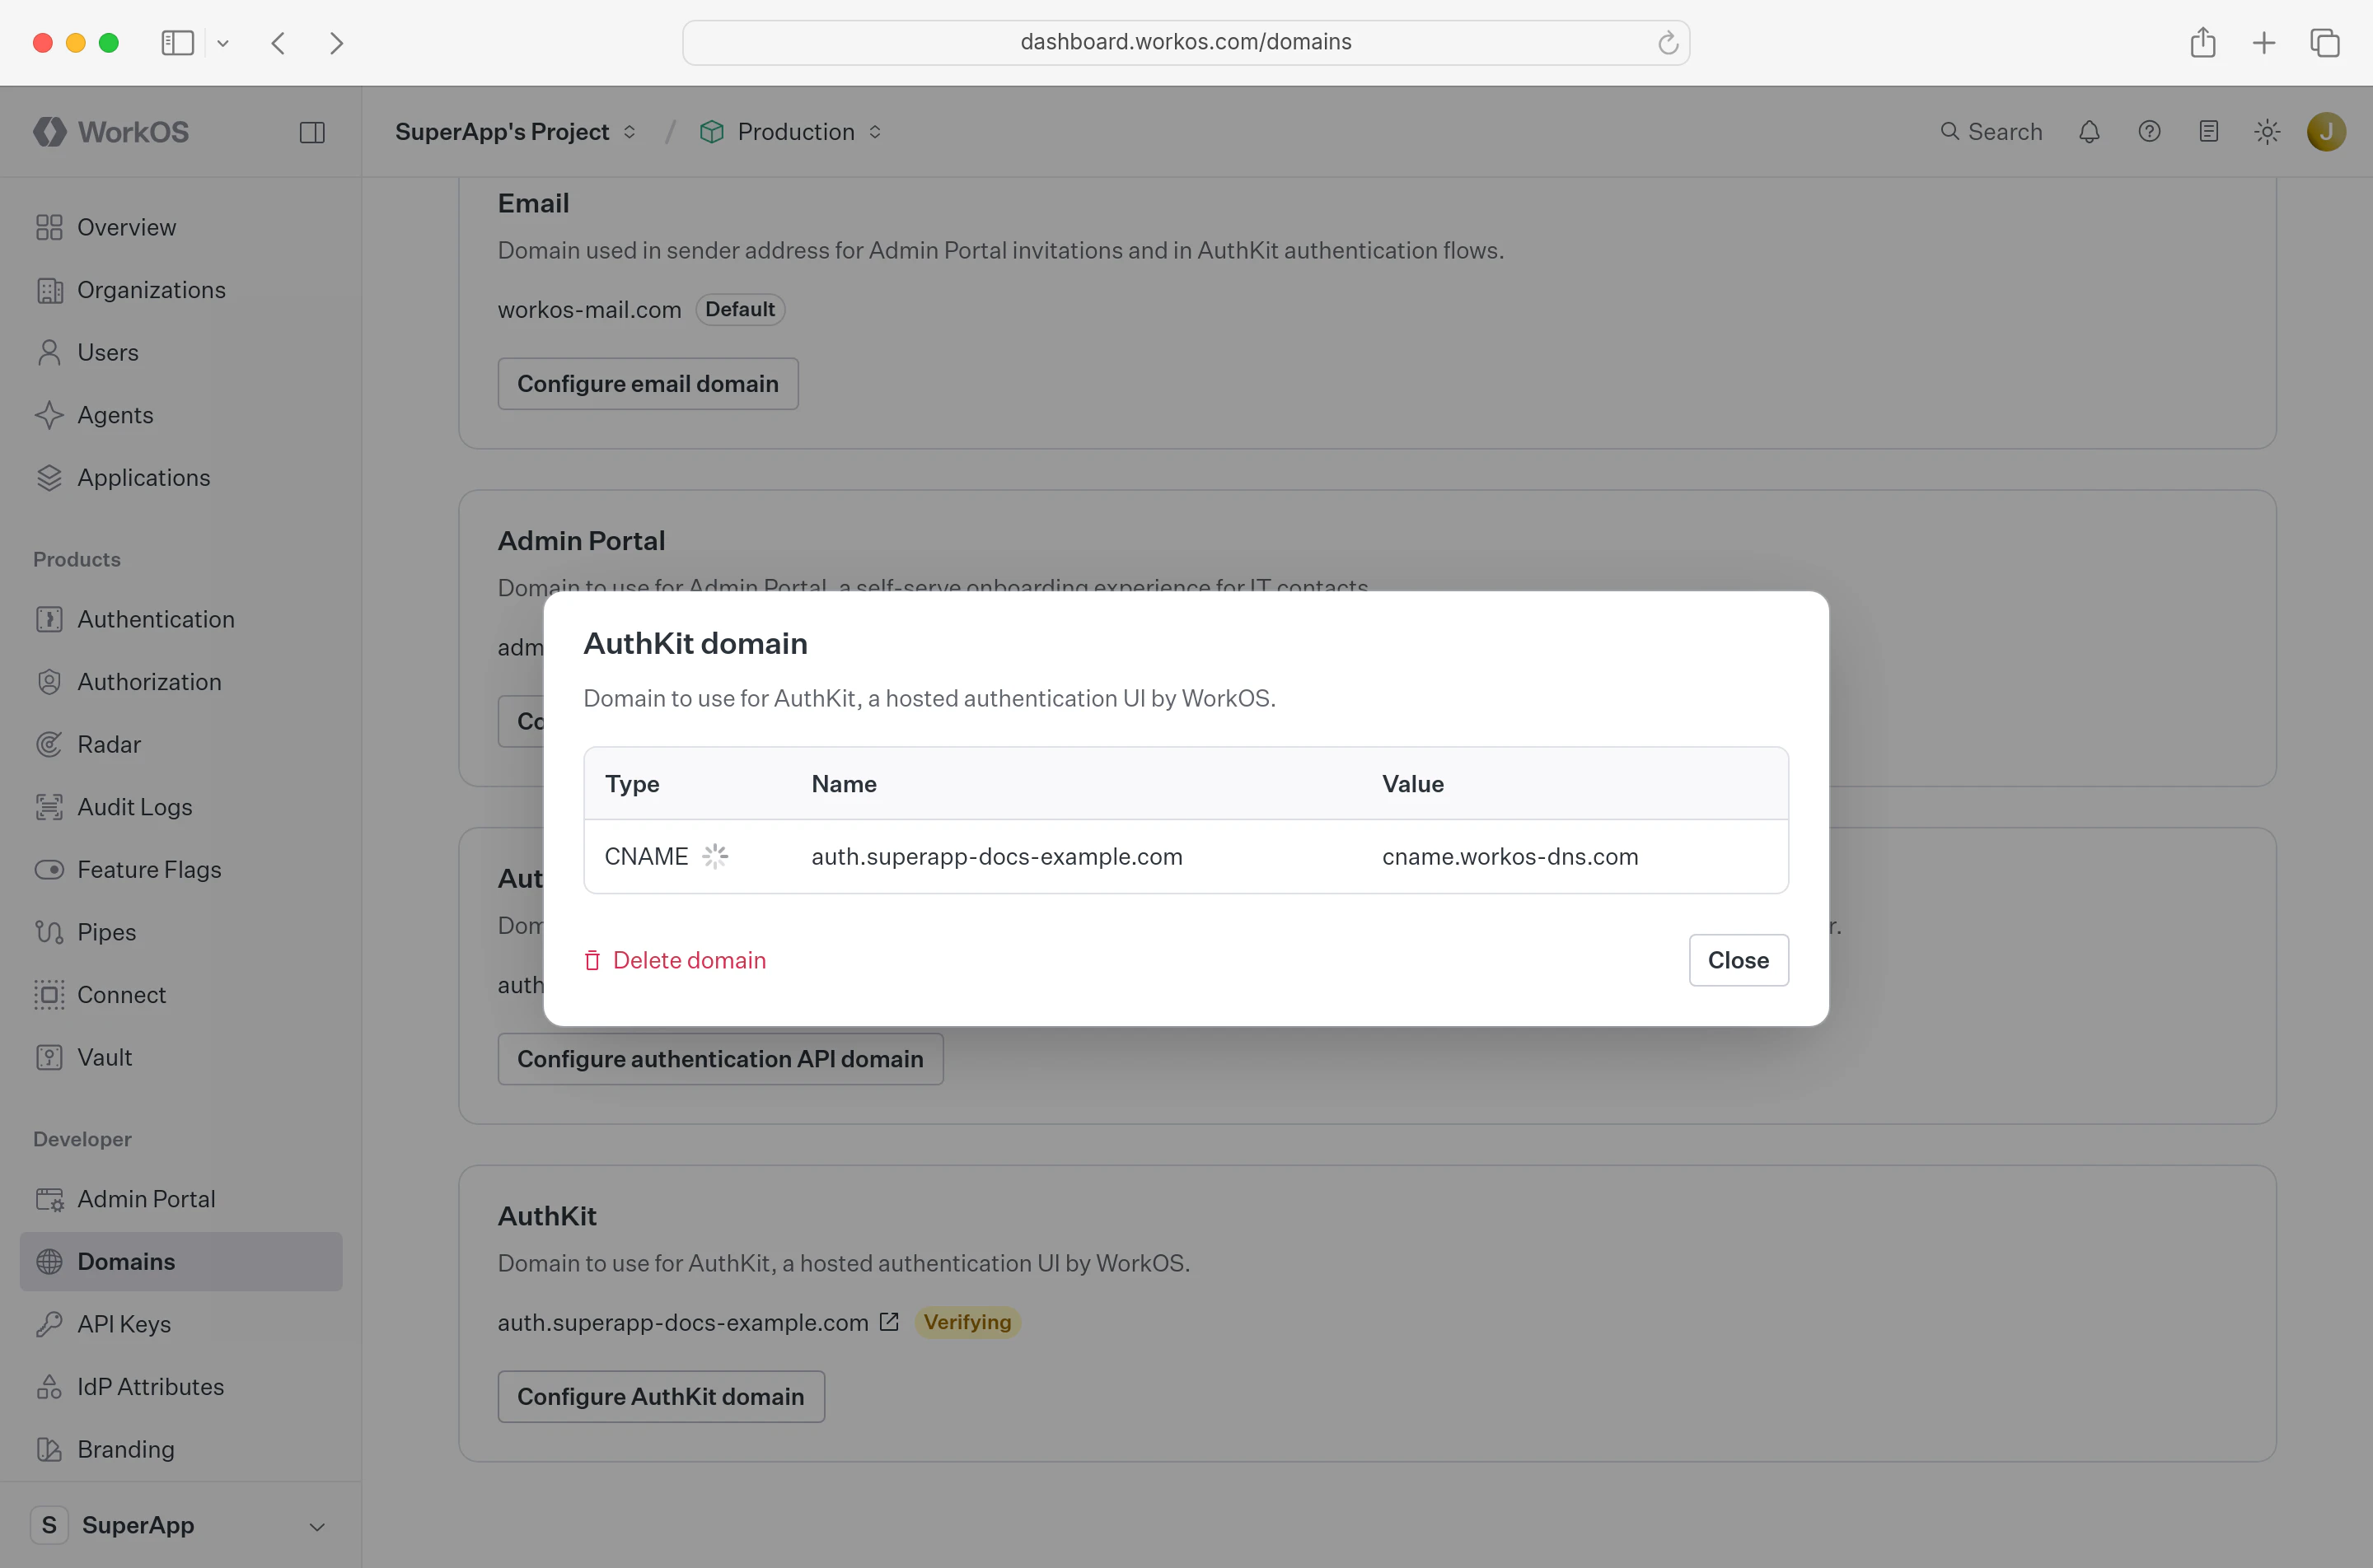
Task: Click the Connect icon
Action: 49,995
